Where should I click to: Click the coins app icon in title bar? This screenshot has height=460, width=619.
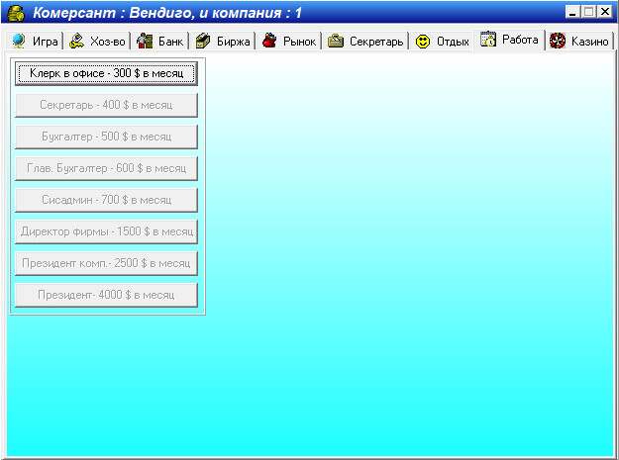16,13
